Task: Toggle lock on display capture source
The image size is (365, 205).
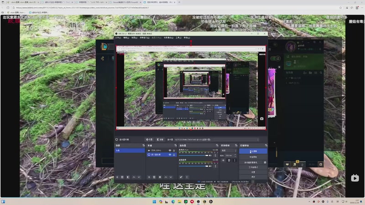Action: 174,155
